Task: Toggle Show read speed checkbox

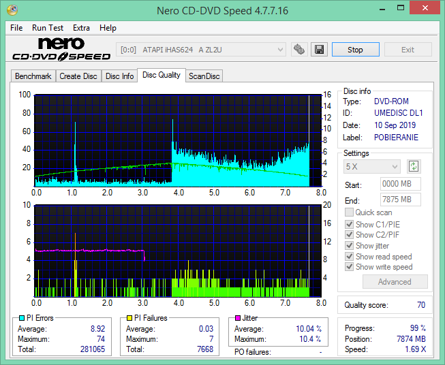Action: [x=349, y=256]
